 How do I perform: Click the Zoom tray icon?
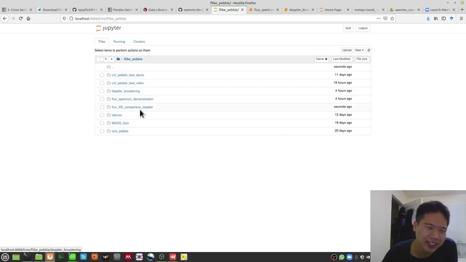pyautogui.click(x=349, y=257)
